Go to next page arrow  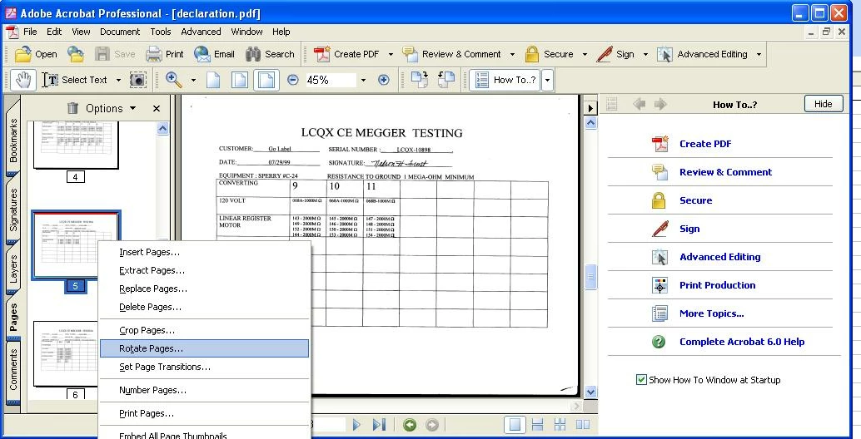click(x=357, y=424)
